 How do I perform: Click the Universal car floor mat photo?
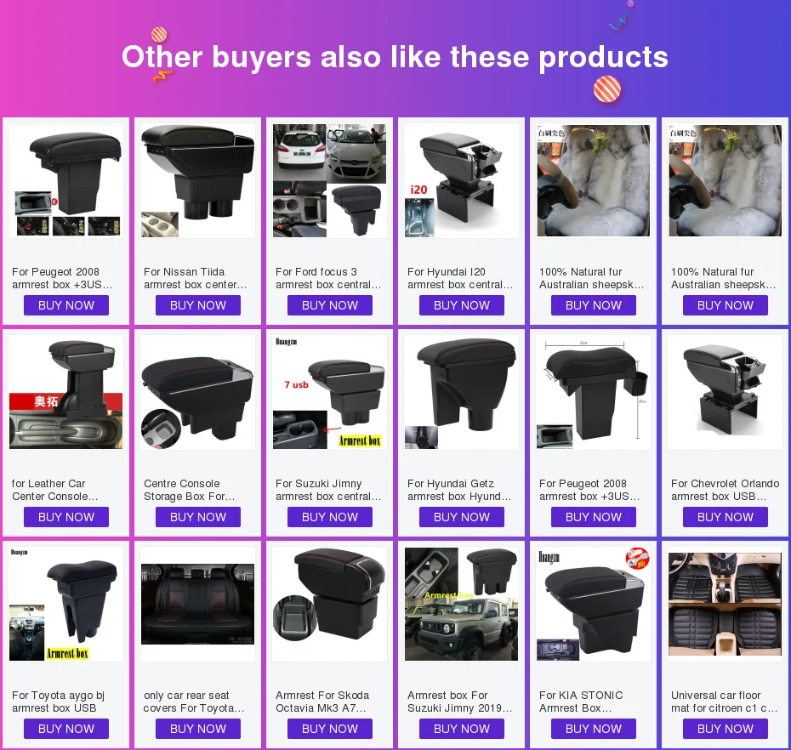coord(725,605)
